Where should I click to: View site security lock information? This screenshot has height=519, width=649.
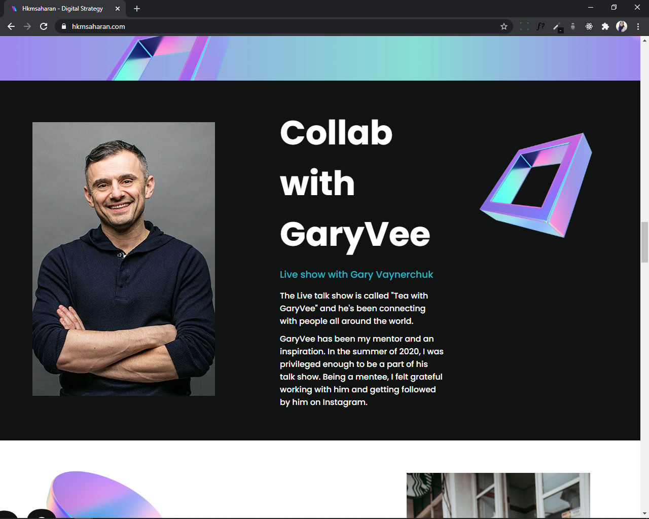click(64, 26)
